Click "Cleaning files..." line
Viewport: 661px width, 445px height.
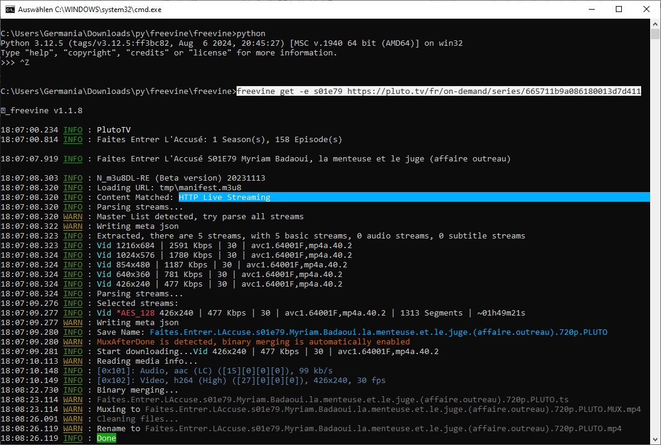(x=137, y=419)
